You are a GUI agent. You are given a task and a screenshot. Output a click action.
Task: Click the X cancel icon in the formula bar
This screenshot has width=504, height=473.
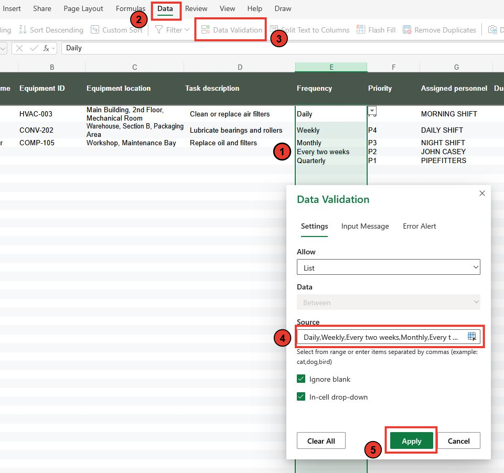pos(19,48)
